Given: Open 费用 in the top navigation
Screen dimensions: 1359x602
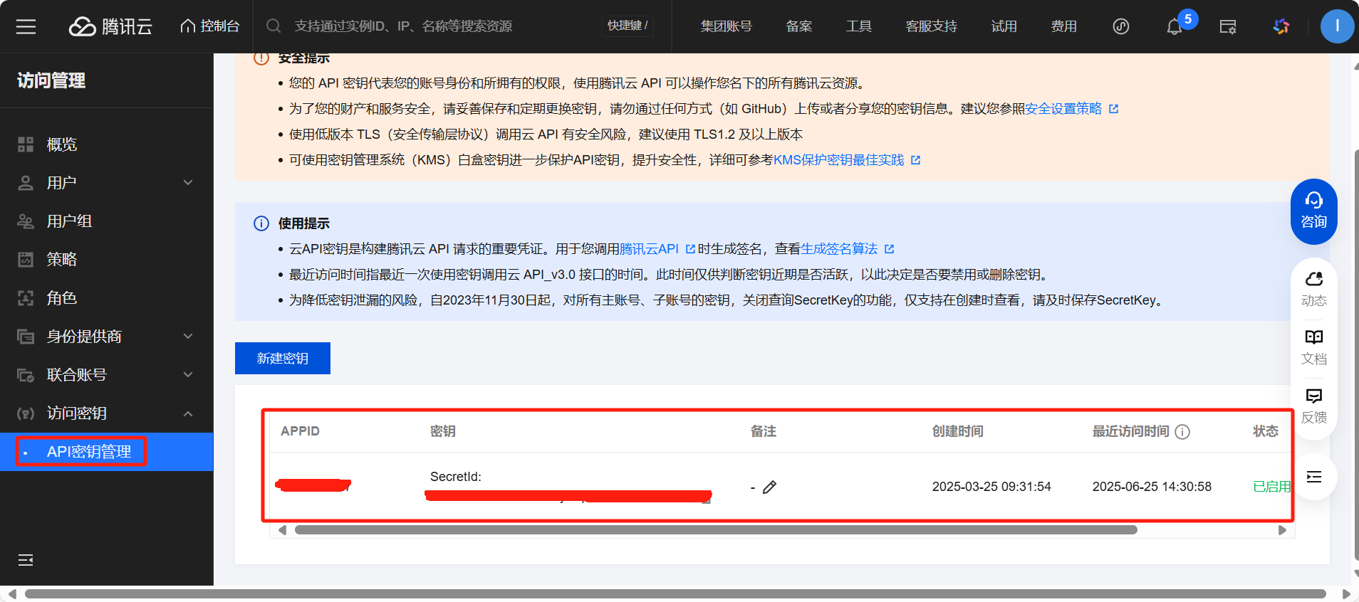Looking at the screenshot, I should (1063, 26).
